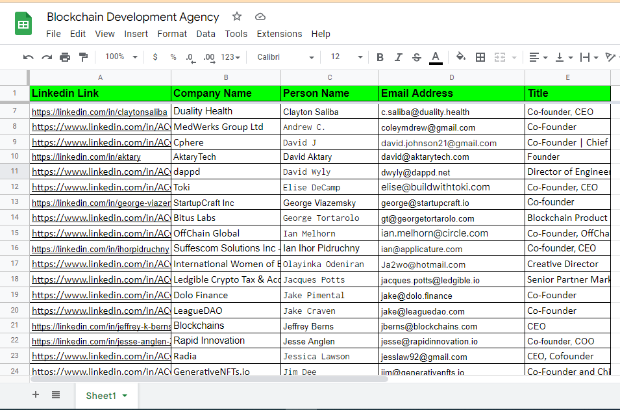Click the document title Blockchain Development Agency

(x=133, y=17)
